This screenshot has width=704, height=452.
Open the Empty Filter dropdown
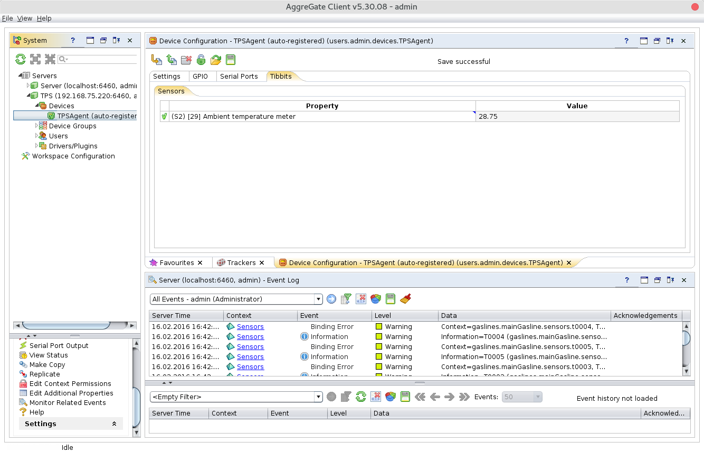318,397
